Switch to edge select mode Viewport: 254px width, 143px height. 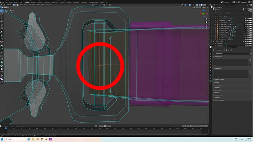click(x=16, y=5)
